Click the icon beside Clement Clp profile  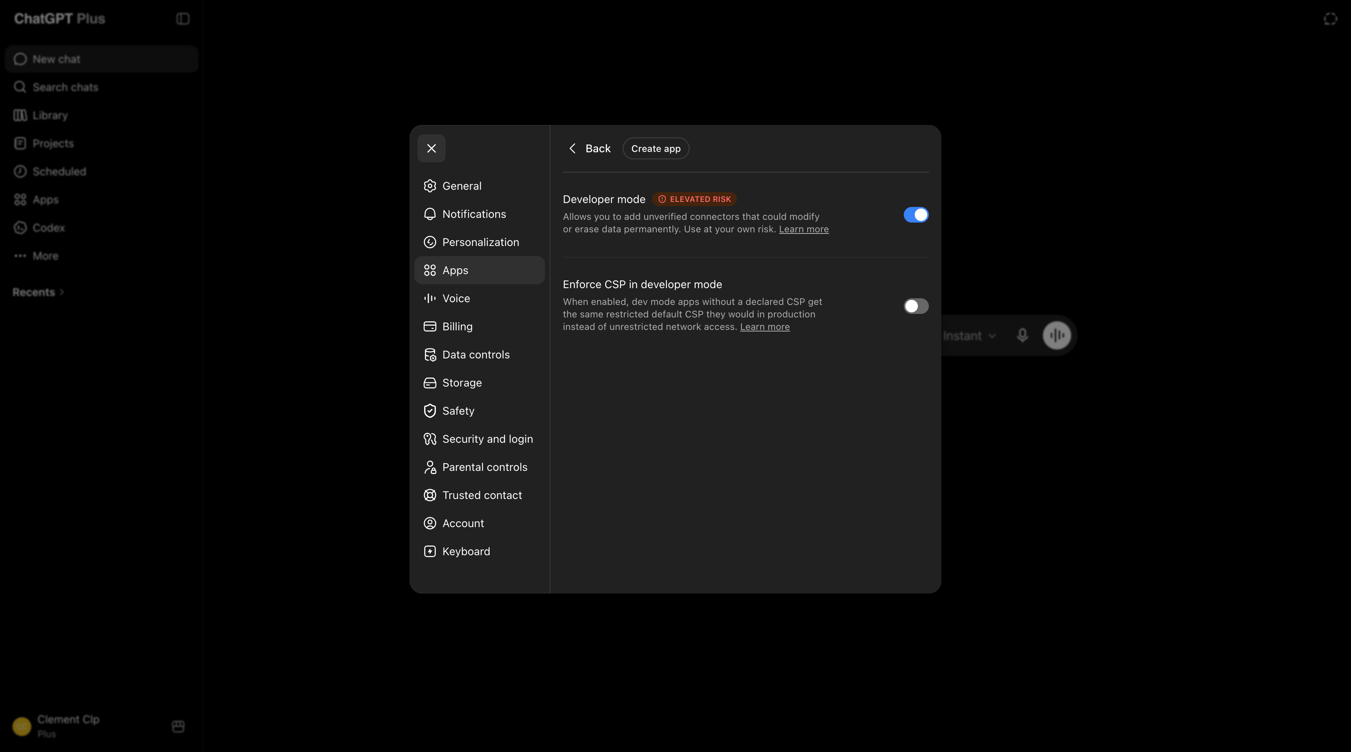178,726
